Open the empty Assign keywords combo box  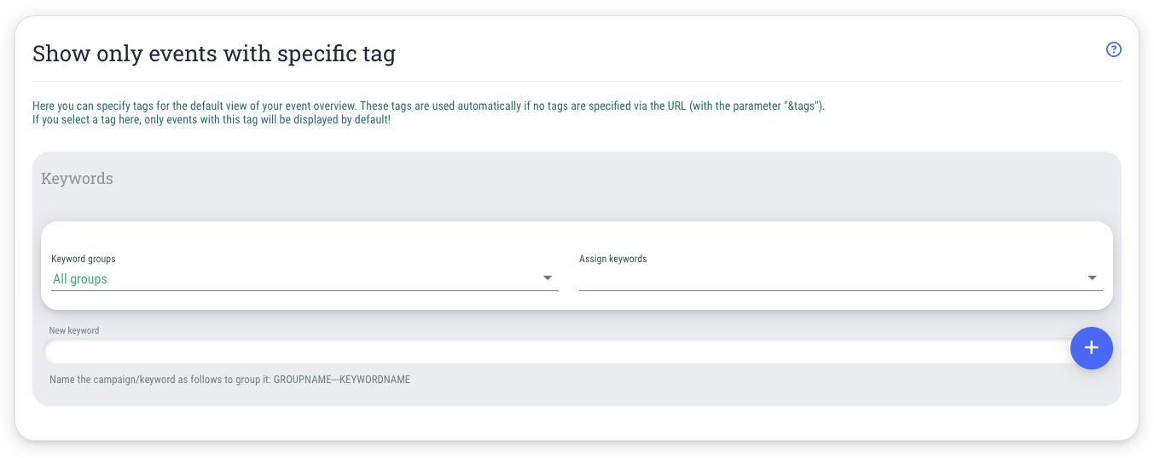click(x=841, y=278)
